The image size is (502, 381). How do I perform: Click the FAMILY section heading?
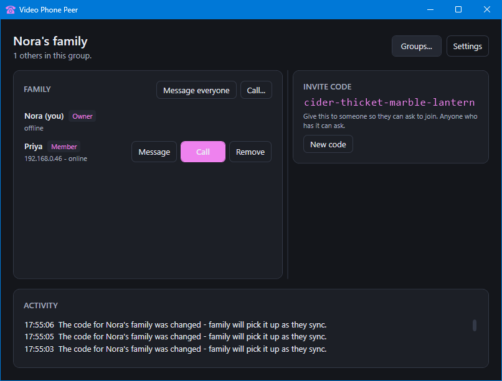click(x=37, y=89)
